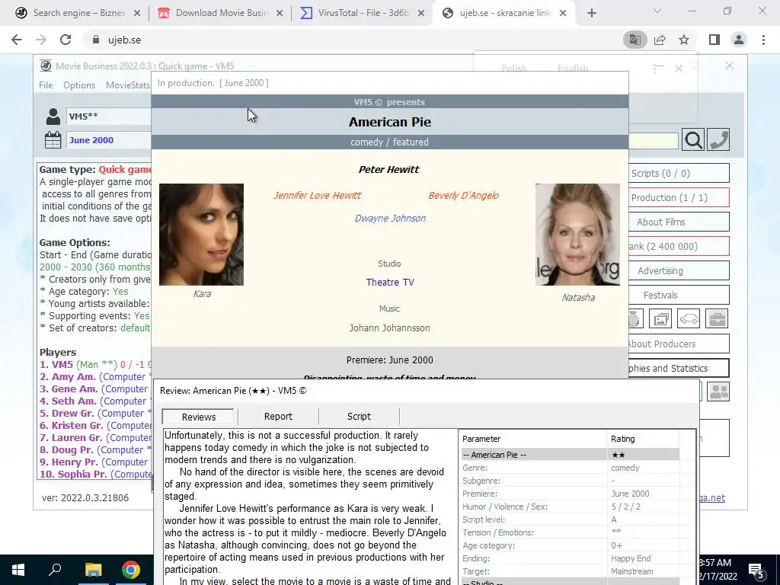780x585 pixels.
Task: Switch to VirusTotal browser tab
Action: 363,13
